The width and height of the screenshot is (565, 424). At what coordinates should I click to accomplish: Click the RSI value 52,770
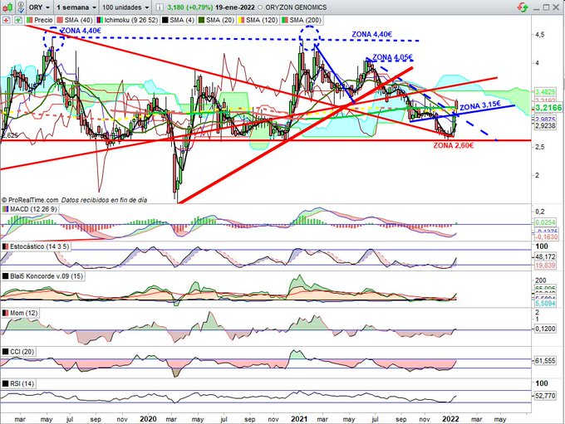pos(545,396)
